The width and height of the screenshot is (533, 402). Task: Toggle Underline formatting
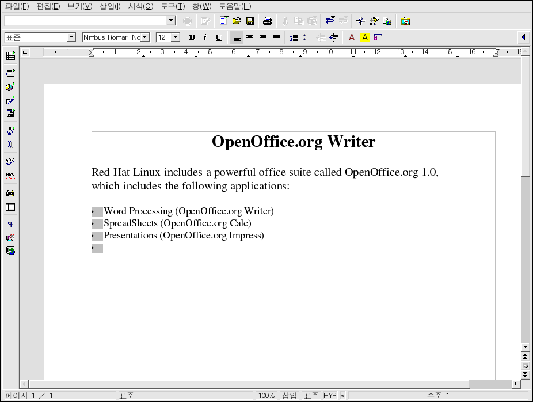click(218, 37)
